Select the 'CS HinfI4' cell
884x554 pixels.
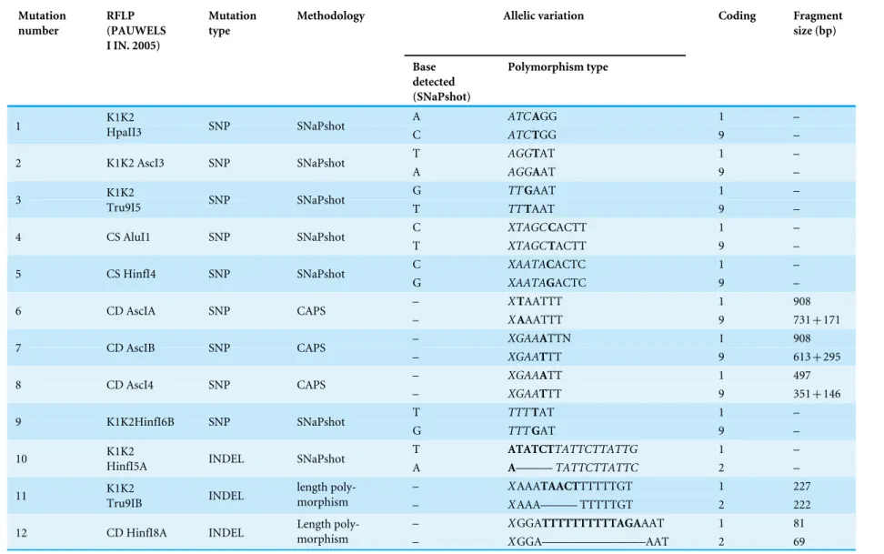[x=131, y=274]
